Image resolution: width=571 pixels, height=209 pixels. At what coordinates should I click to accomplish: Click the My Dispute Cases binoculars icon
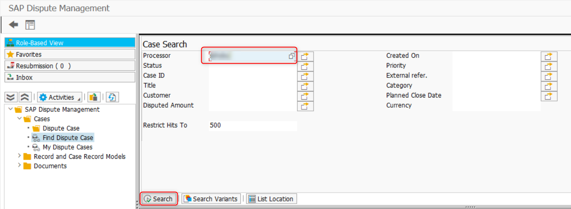(36, 147)
